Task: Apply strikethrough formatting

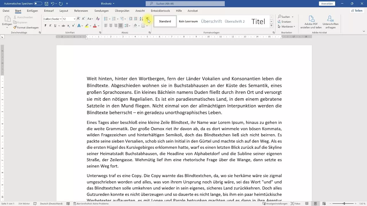Action: pyautogui.click(x=64, y=25)
